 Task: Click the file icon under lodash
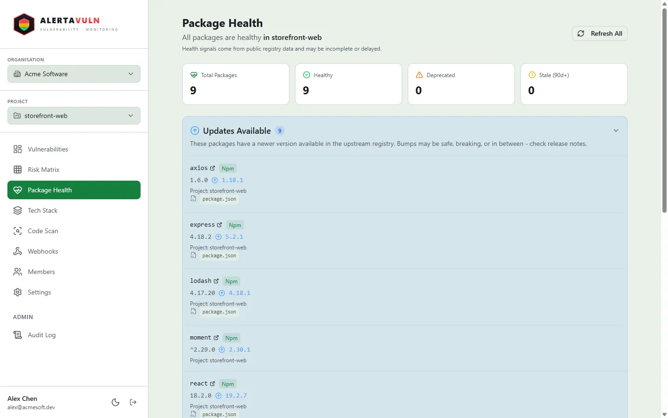click(193, 312)
